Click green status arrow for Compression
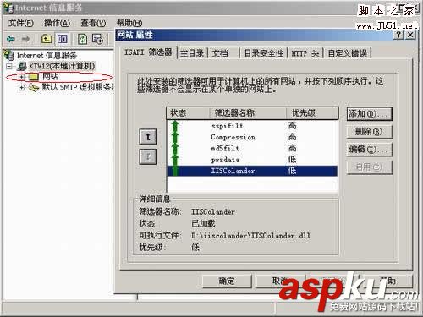423x317 pixels. [175, 137]
